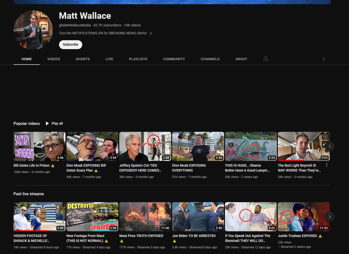Image resolution: width=349 pixels, height=254 pixels.
Task: Click the DESTROYED SPARED Maui thumbnail
Action: (92, 217)
